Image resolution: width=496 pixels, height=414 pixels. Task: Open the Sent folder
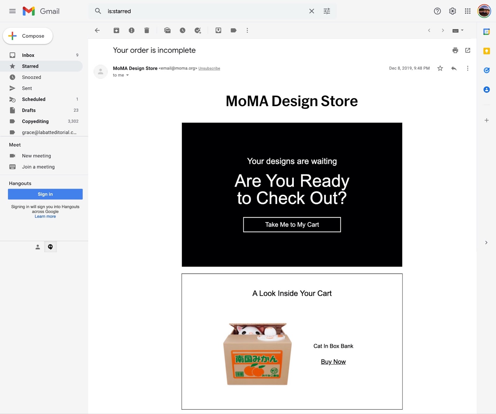click(x=41, y=88)
